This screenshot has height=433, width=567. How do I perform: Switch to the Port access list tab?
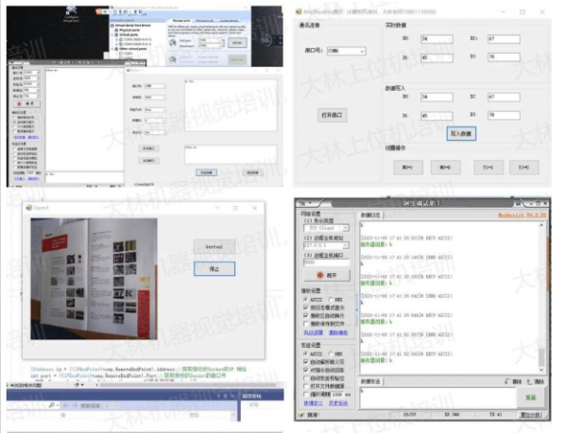point(205,21)
